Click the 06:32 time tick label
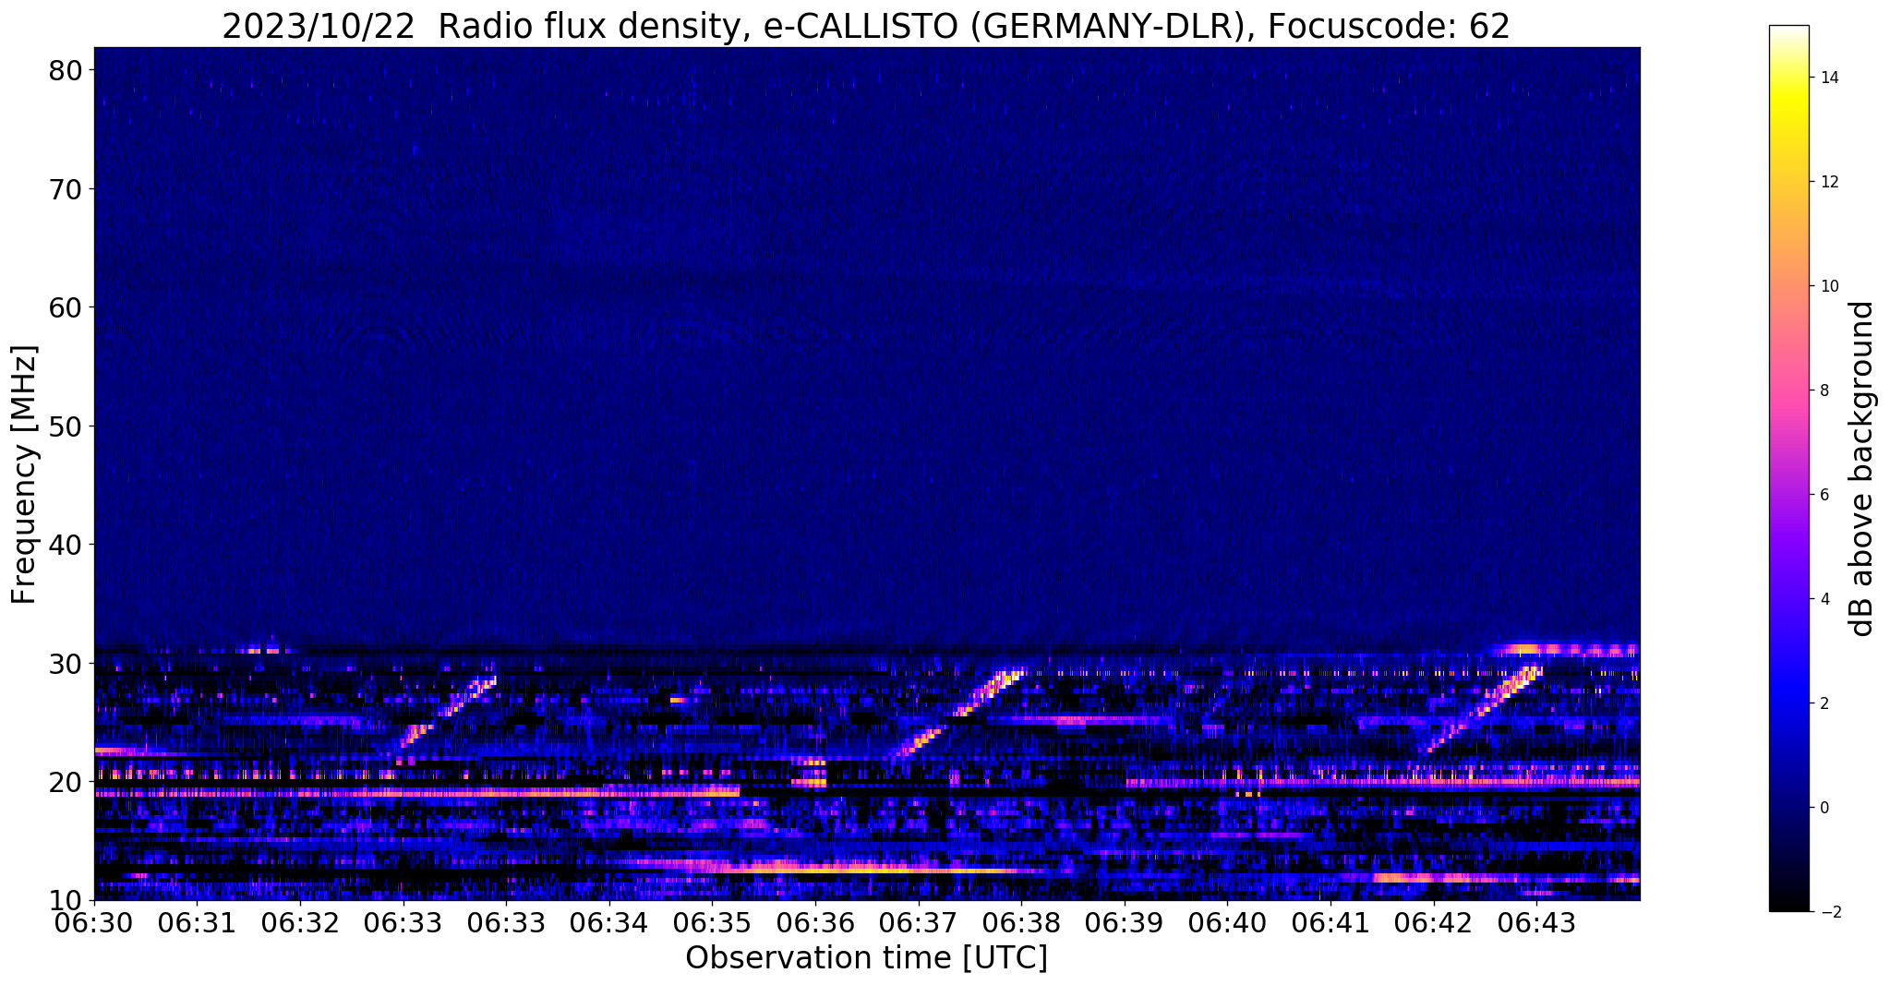This screenshot has width=1890, height=985. 300,923
